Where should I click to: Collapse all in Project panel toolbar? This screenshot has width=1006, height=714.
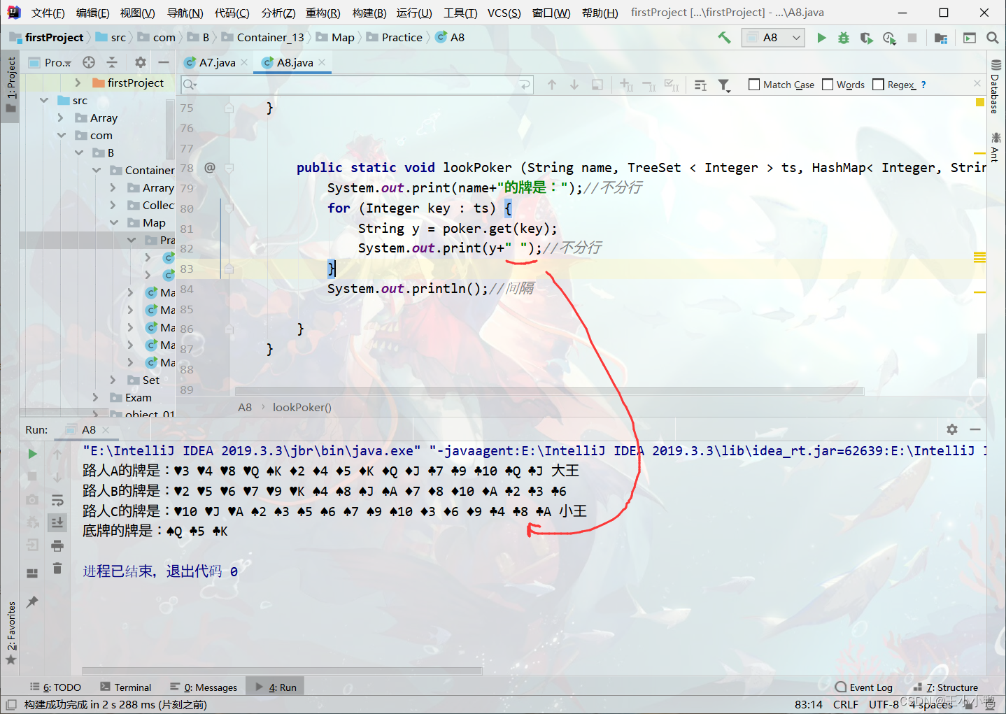[x=112, y=62]
